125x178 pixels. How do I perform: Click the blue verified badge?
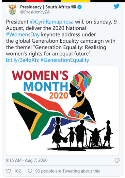click(79, 7)
